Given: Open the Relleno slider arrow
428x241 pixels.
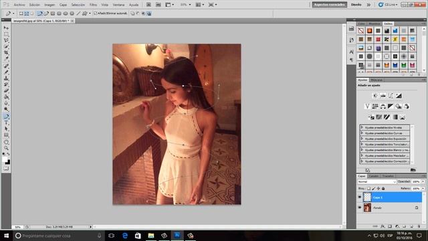Looking at the screenshot, I should point(423,189).
